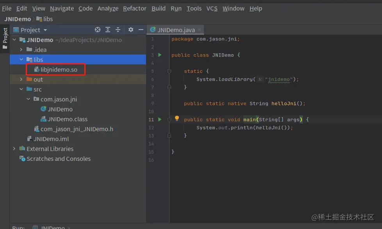Expand all nodes using expand-all icon
This screenshot has height=229, width=382.
[107, 30]
